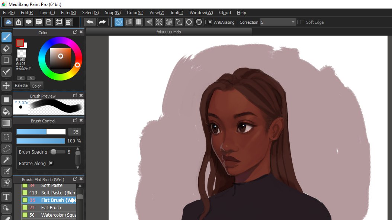This screenshot has height=220, width=392.
Task: Select the Dot tool
Action: (6, 72)
